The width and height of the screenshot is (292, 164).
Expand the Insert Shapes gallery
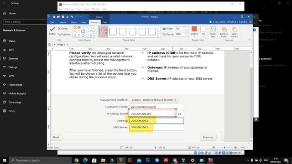pyautogui.click(x=94, y=36)
